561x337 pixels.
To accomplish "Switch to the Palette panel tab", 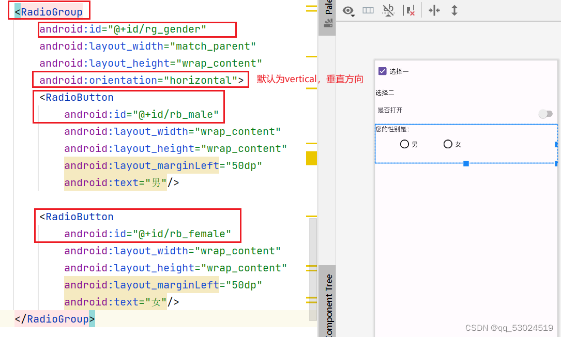I will pos(329,8).
